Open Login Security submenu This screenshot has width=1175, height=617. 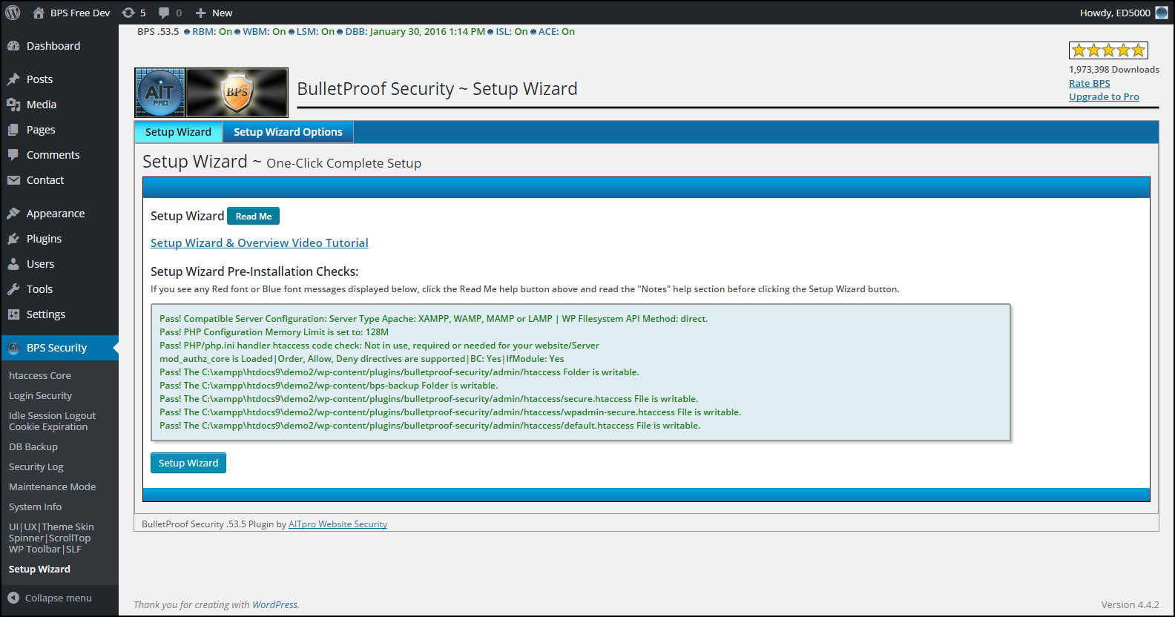[x=41, y=396]
